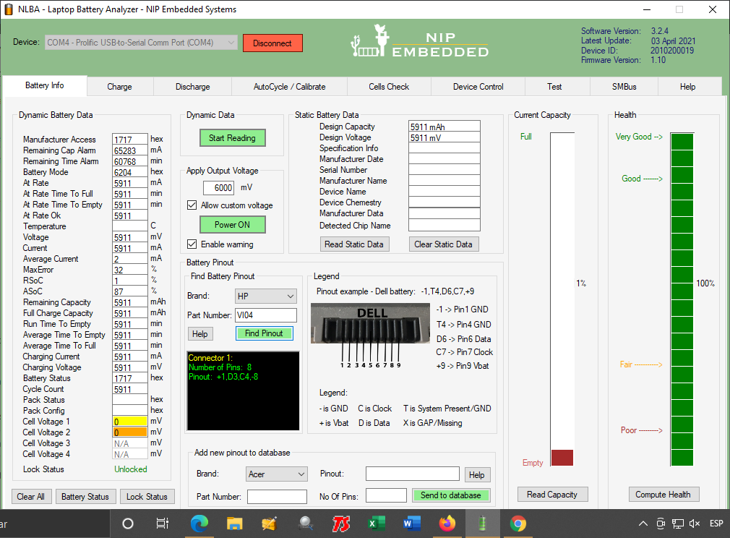
Task: Expand the COM4 device dropdown
Action: point(141,43)
